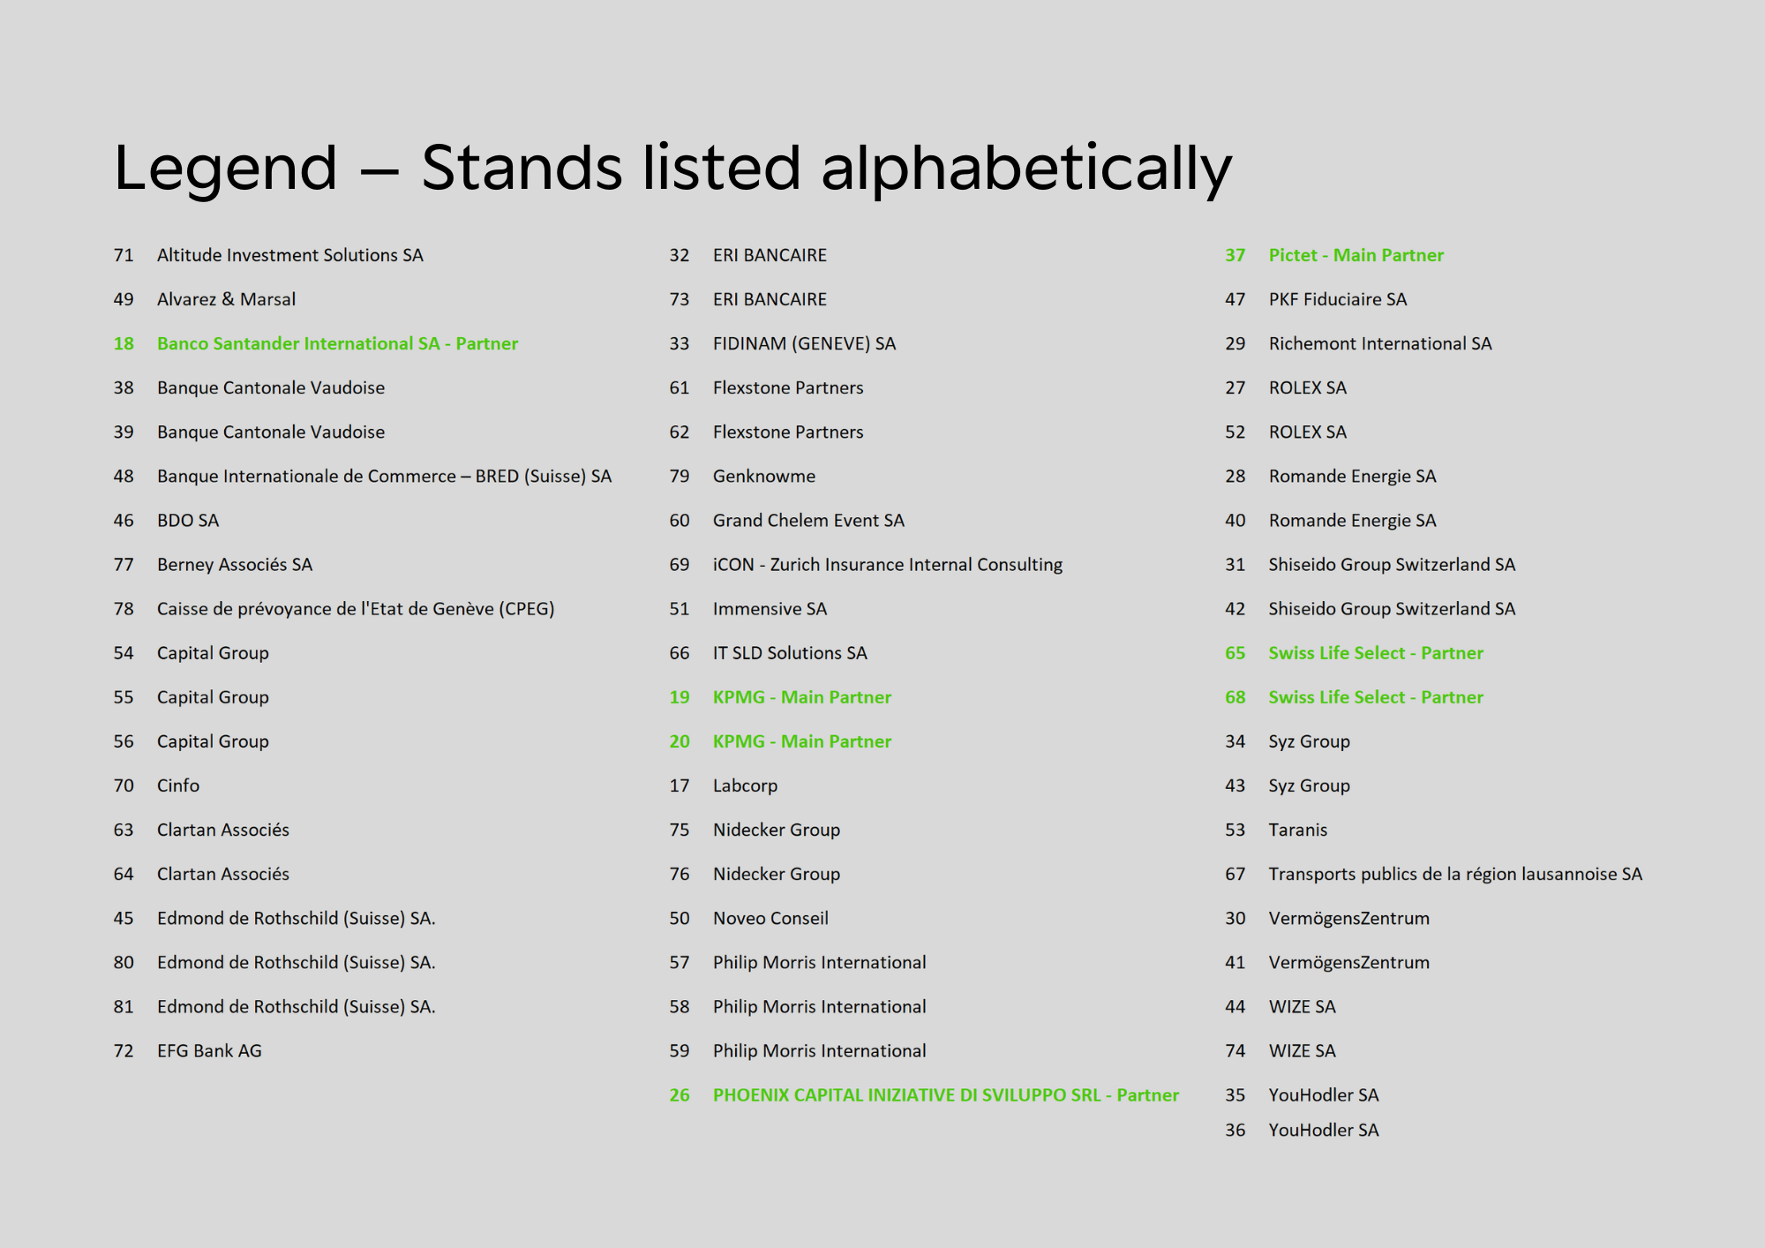Image resolution: width=1765 pixels, height=1248 pixels.
Task: Select the Cinfo stand entry
Action: pyautogui.click(x=178, y=786)
